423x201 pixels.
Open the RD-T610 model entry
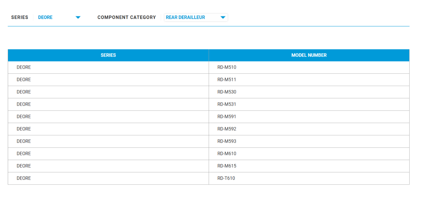(226, 178)
